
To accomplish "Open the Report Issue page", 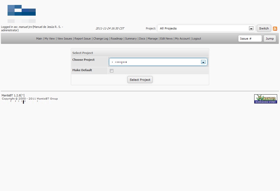I will point(83,39).
